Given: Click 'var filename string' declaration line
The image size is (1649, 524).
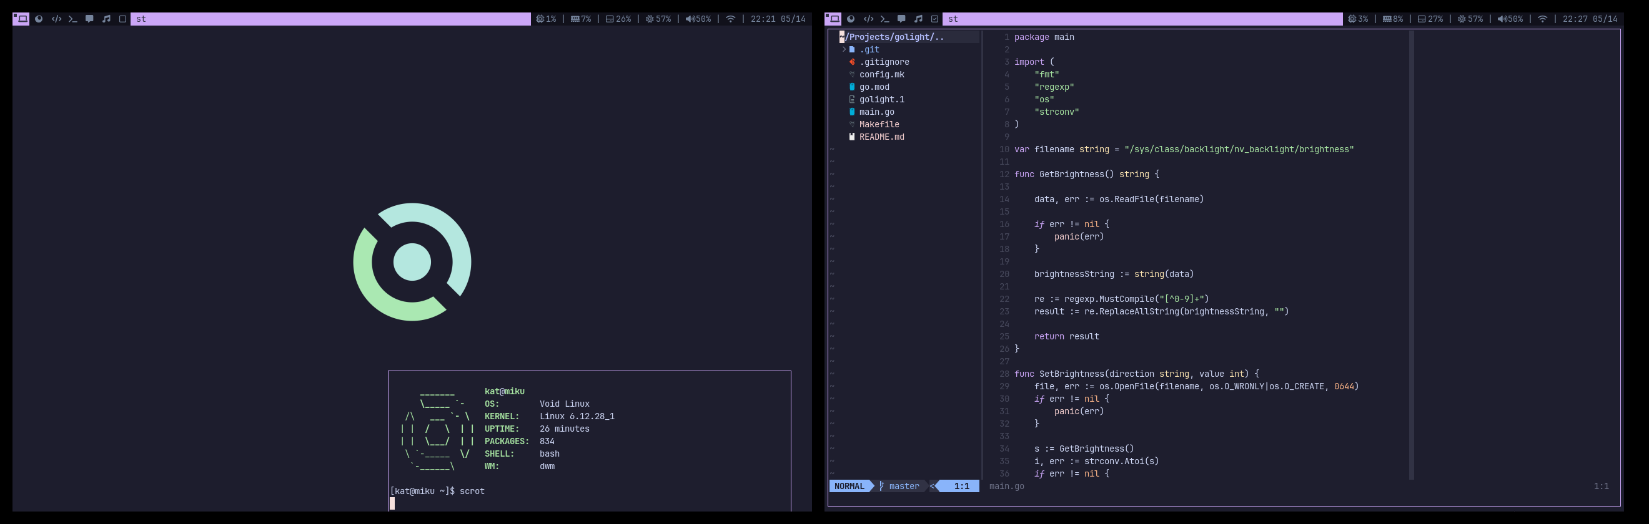Looking at the screenshot, I should tap(1184, 149).
